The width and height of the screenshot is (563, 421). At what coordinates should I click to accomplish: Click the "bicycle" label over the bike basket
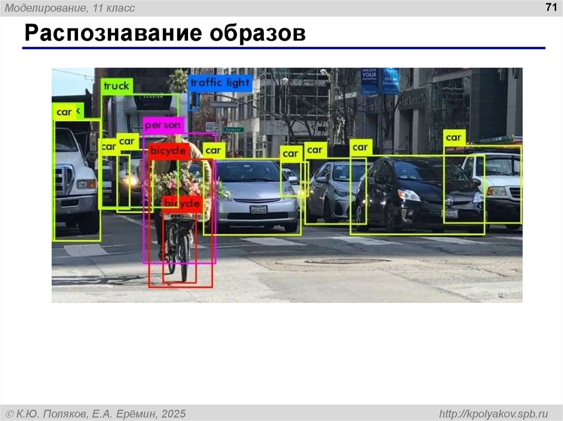(183, 204)
